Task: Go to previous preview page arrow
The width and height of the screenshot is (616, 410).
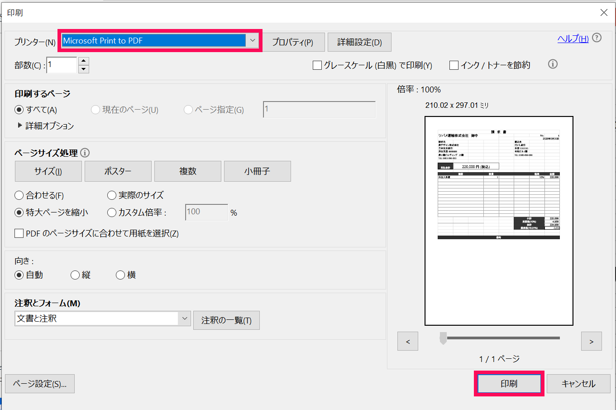Action: (x=408, y=341)
